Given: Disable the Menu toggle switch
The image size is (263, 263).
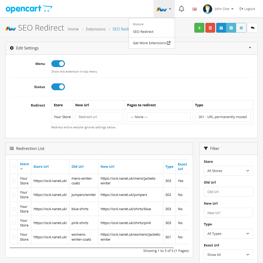Looking at the screenshot, I should point(58,64).
